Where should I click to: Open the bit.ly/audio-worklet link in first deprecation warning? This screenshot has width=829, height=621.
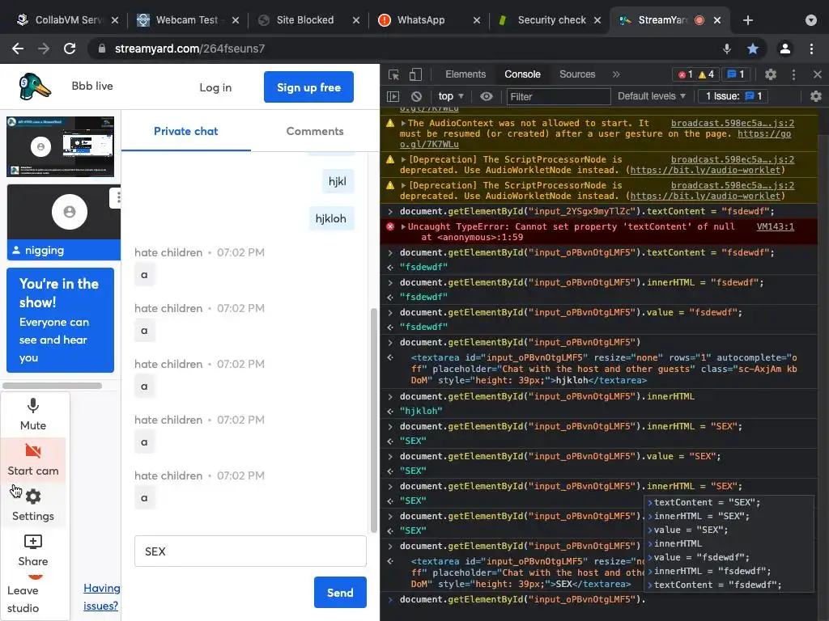point(705,170)
